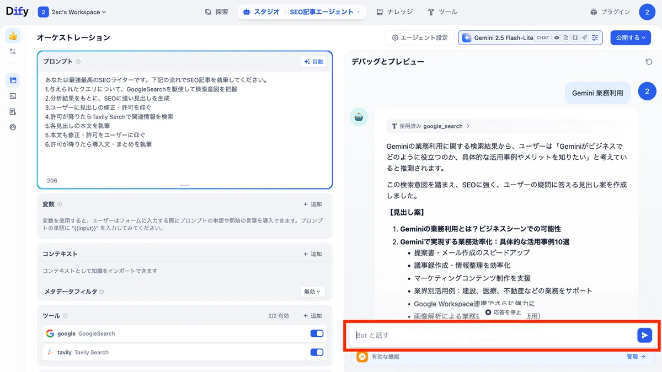Open the スタジオ (Studio) tab
Screen dimensions: 662x372
click(x=261, y=12)
